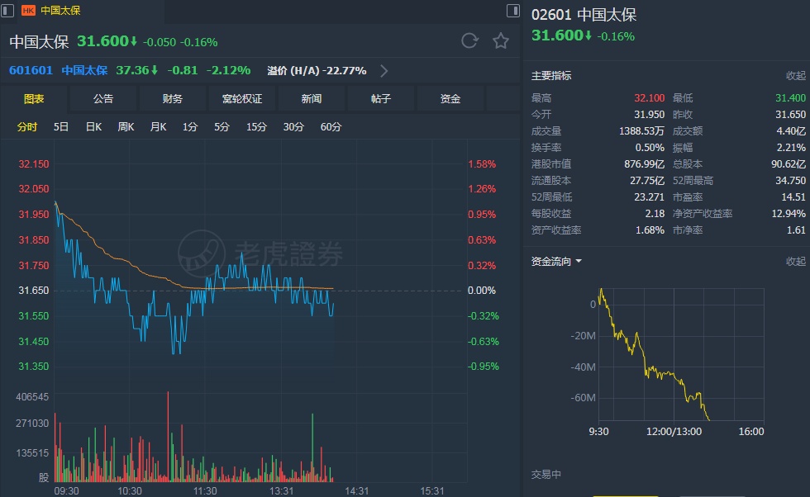Image resolution: width=810 pixels, height=497 pixels.
Task: Switch to the 公告 tab
Action: 103,99
